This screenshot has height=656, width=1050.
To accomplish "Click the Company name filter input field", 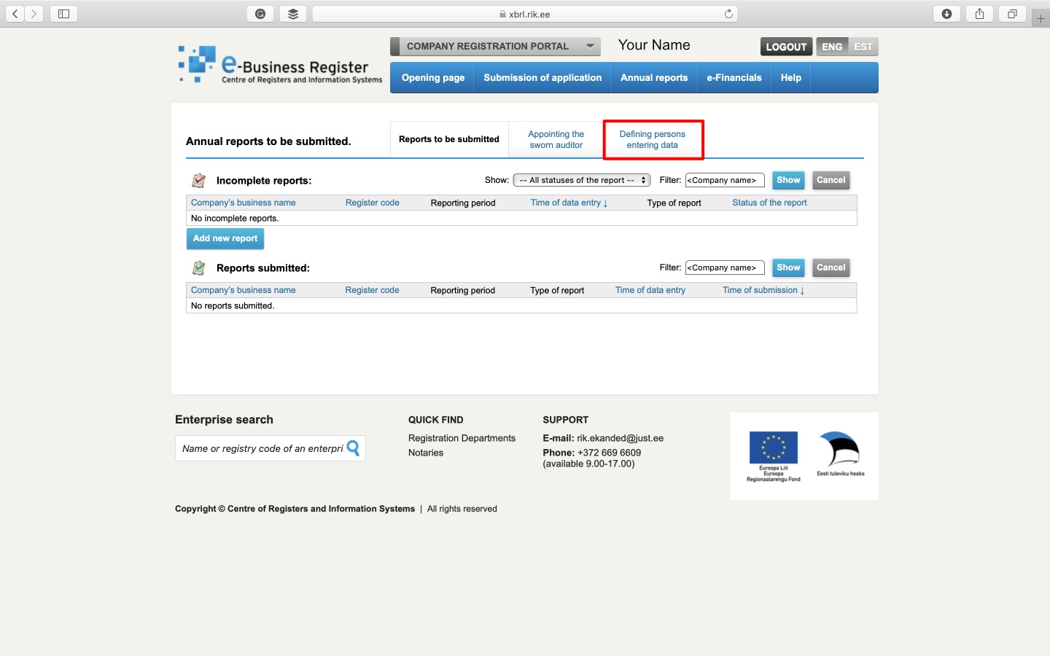I will (724, 180).
